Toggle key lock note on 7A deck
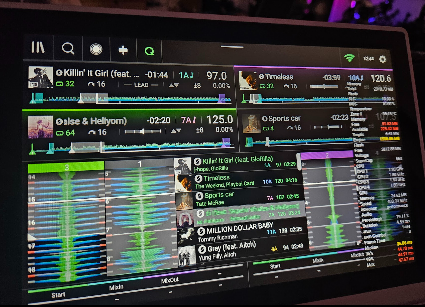The width and height of the screenshot is (425, 307). (194, 120)
